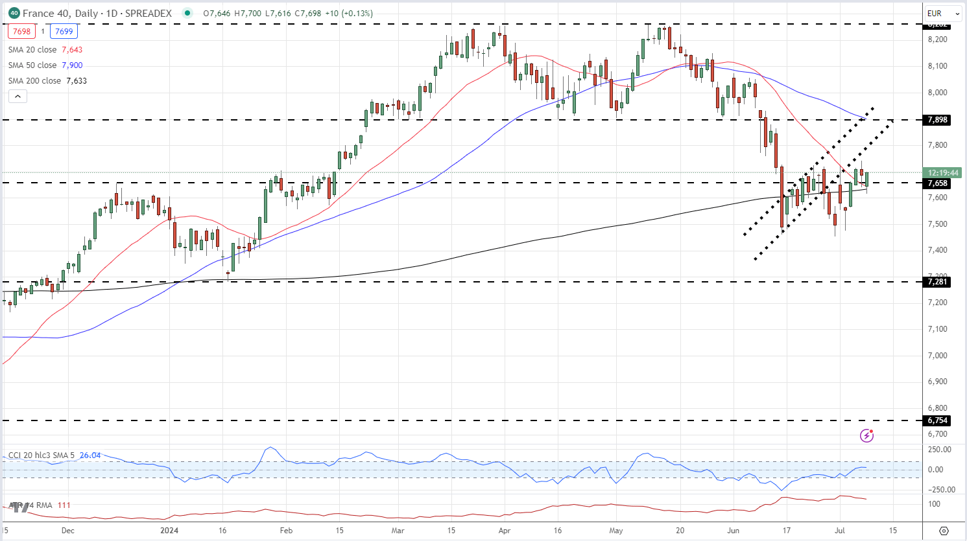Screen dimensions: 967x541
Task: Click the SMA 20 value 7,643
Action: pyautogui.click(x=72, y=50)
